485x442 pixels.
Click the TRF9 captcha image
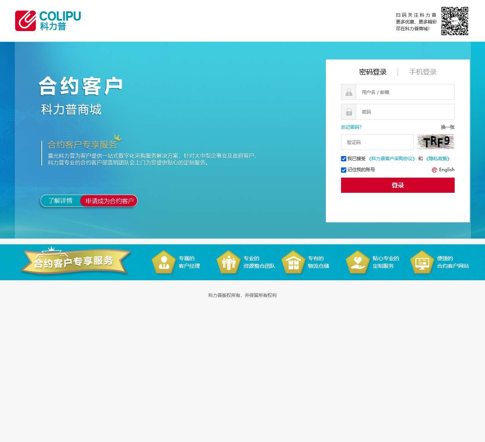[436, 142]
